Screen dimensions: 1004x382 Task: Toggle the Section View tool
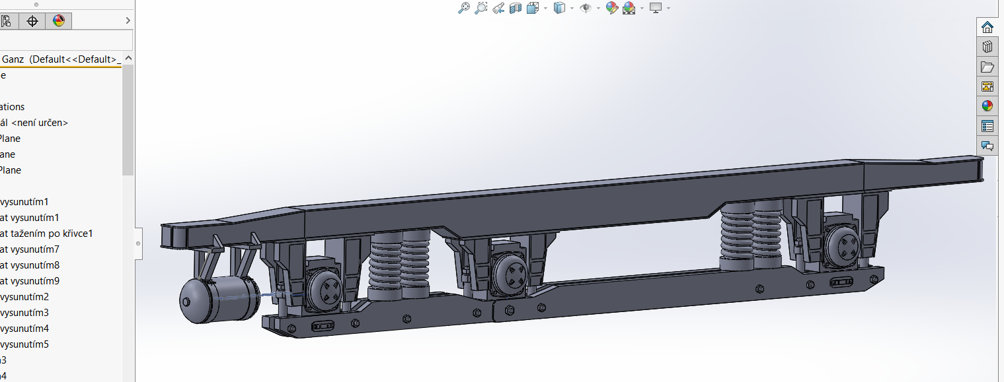516,8
